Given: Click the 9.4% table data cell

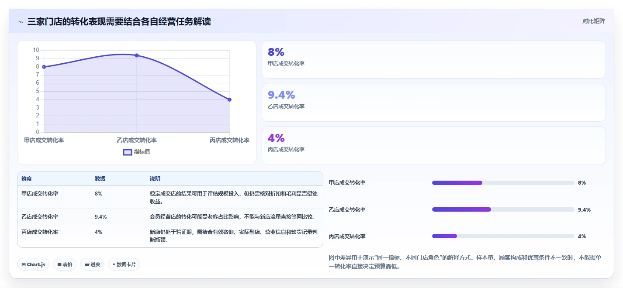Looking at the screenshot, I should click(x=100, y=216).
